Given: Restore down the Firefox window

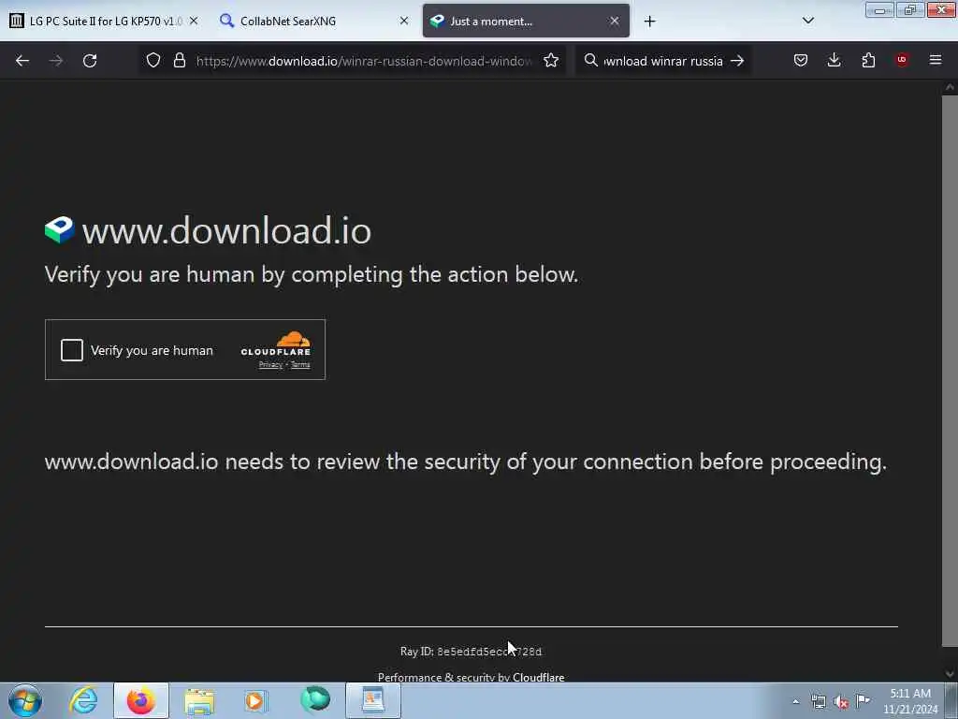Looking at the screenshot, I should click(910, 10).
